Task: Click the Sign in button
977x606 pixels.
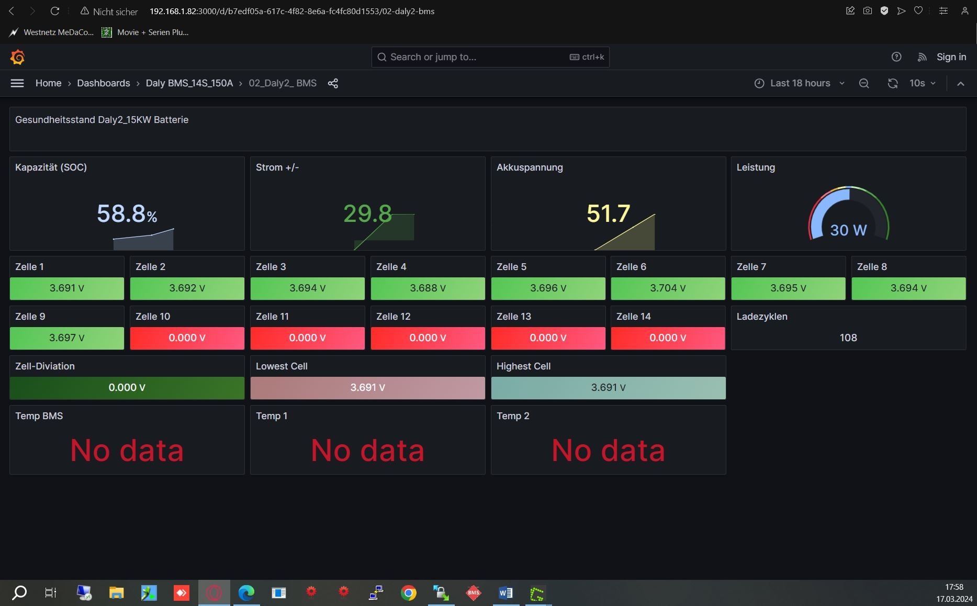Action: [951, 57]
